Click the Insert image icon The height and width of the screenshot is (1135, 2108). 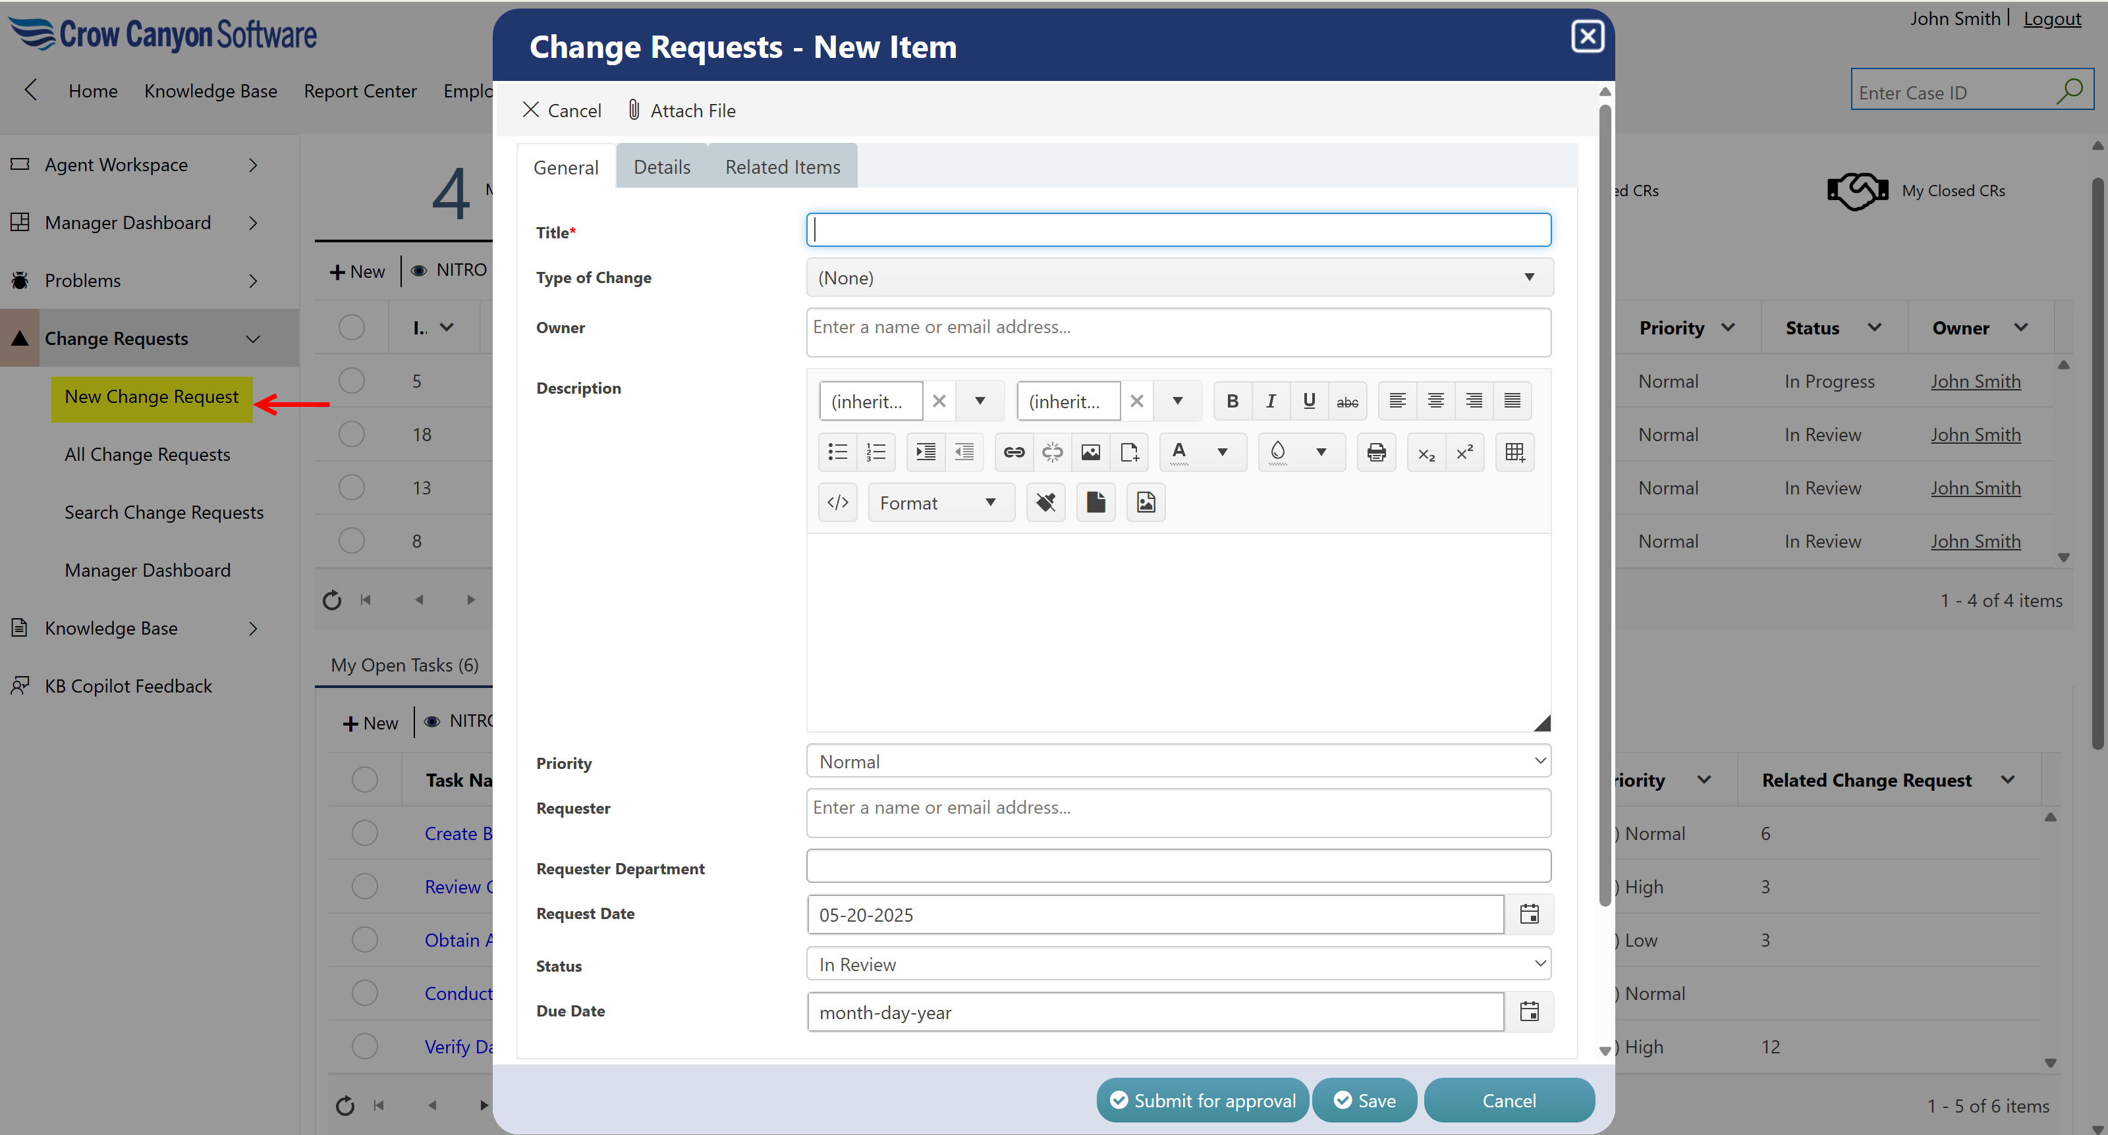pyautogui.click(x=1090, y=452)
